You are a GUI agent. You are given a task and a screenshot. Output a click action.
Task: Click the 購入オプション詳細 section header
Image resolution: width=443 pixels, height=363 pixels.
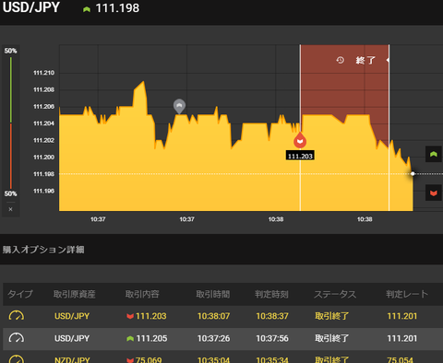click(x=43, y=250)
